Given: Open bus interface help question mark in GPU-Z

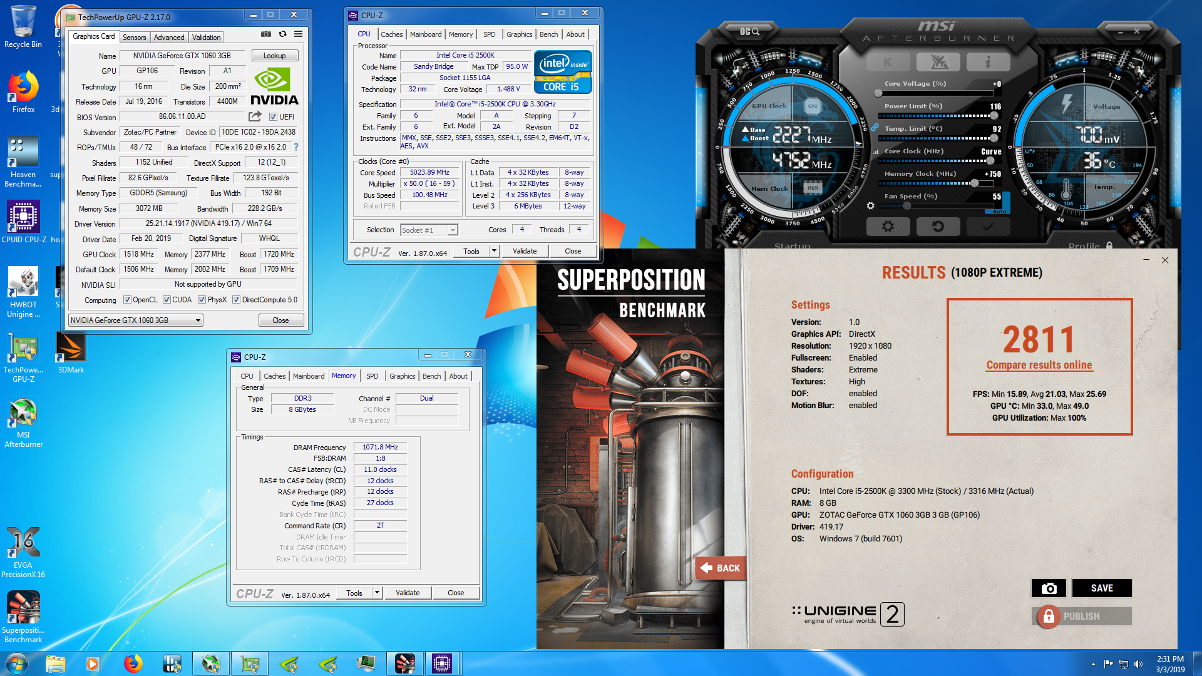Looking at the screenshot, I should tap(296, 147).
